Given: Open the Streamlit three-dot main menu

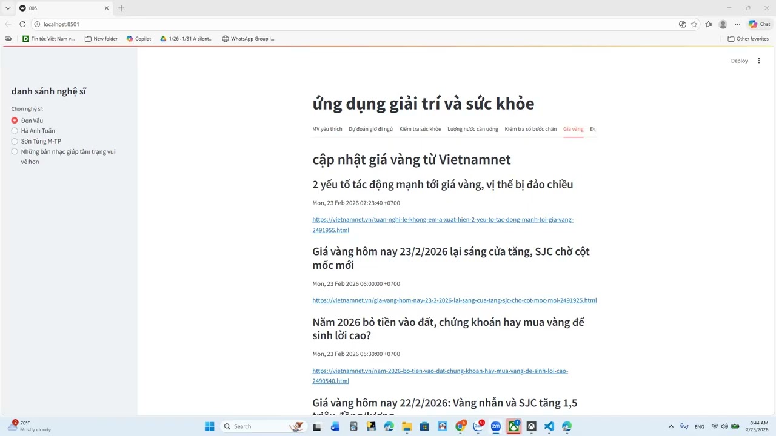Looking at the screenshot, I should (x=758, y=61).
